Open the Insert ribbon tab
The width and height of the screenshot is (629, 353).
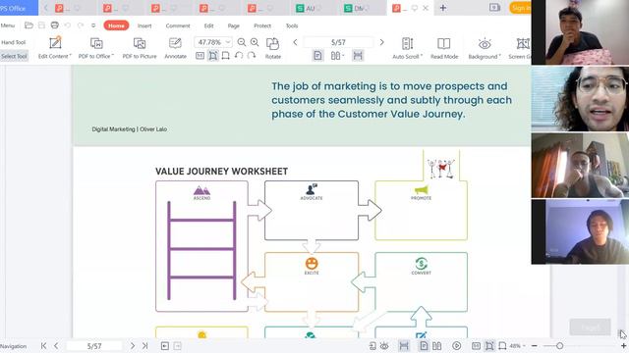tap(144, 25)
